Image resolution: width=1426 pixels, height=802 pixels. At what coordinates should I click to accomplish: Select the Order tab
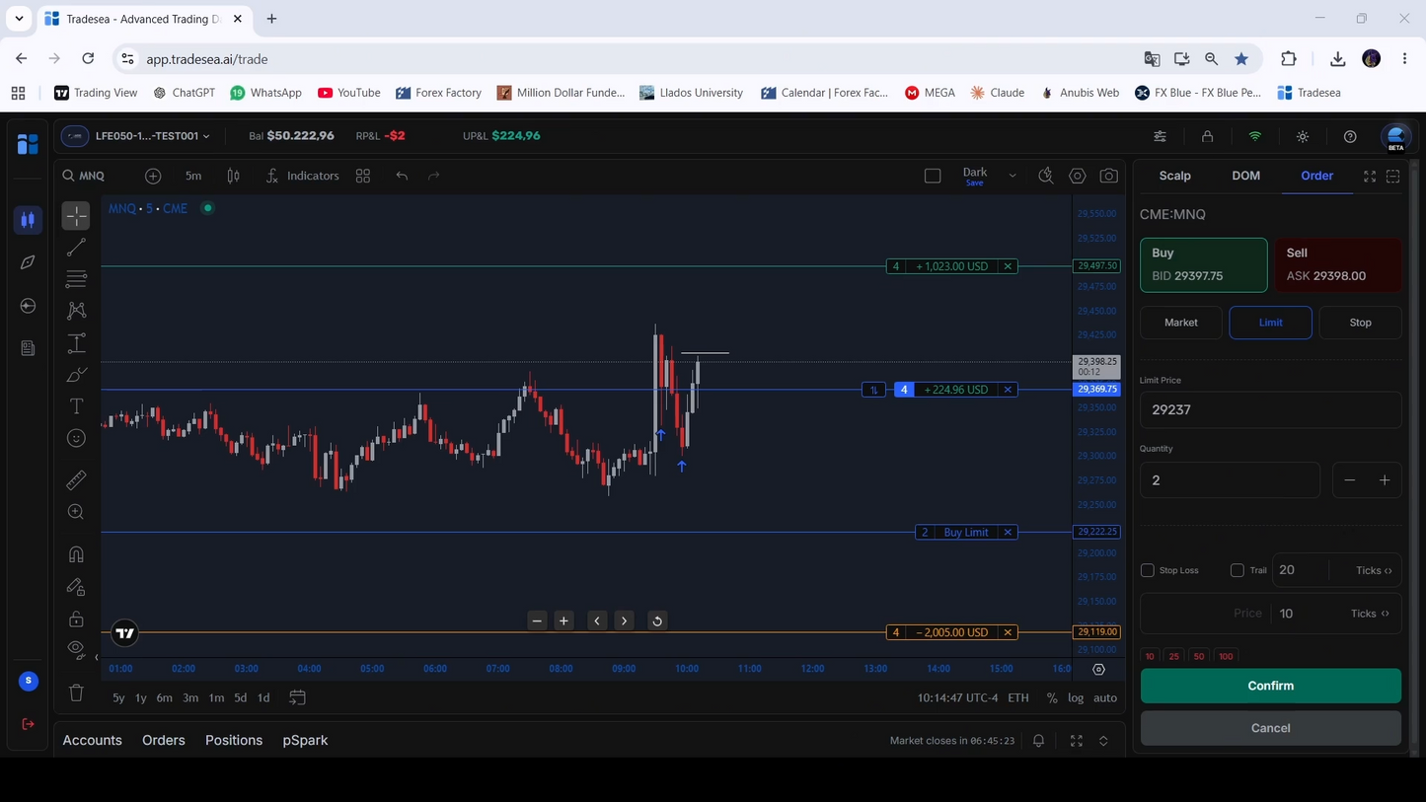(x=1316, y=176)
